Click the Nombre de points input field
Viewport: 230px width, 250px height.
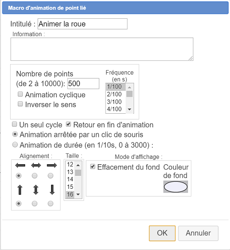pyautogui.click(x=83, y=83)
